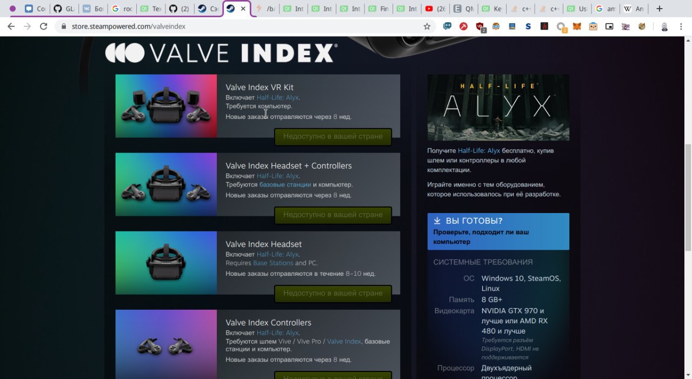692x379 pixels.
Task: Activate the picture-in-picture extension
Action: point(609,26)
